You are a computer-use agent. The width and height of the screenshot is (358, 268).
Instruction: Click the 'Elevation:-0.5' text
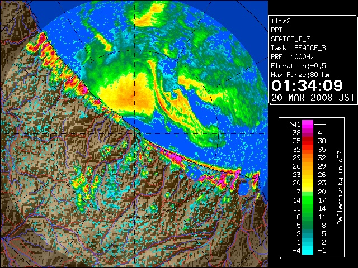pyautogui.click(x=298, y=66)
